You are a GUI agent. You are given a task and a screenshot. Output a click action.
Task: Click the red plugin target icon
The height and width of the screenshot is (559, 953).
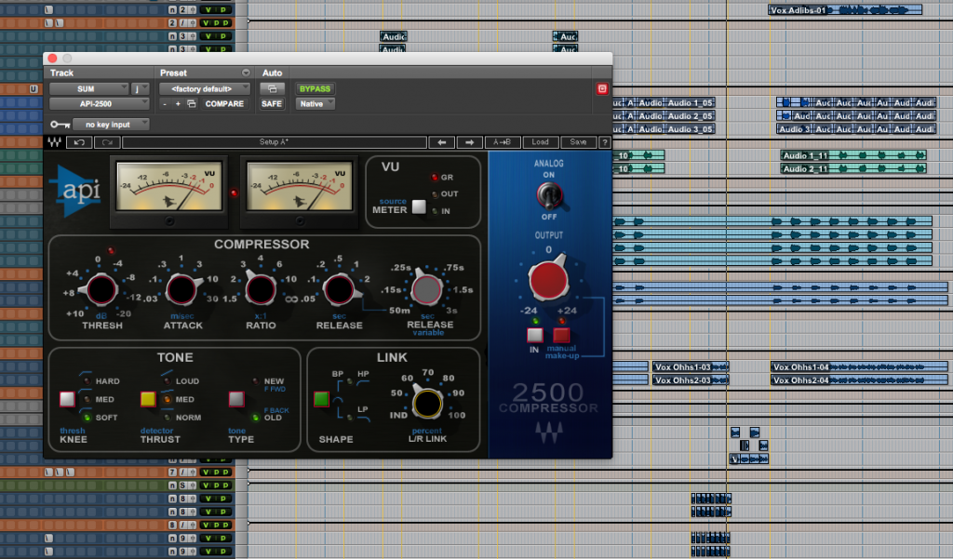(602, 88)
